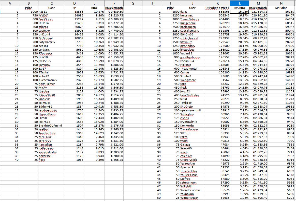This screenshot has height=201, width=296.
Task: Click the rake cell '€ 9 639,50'
Action: tap(114, 12)
